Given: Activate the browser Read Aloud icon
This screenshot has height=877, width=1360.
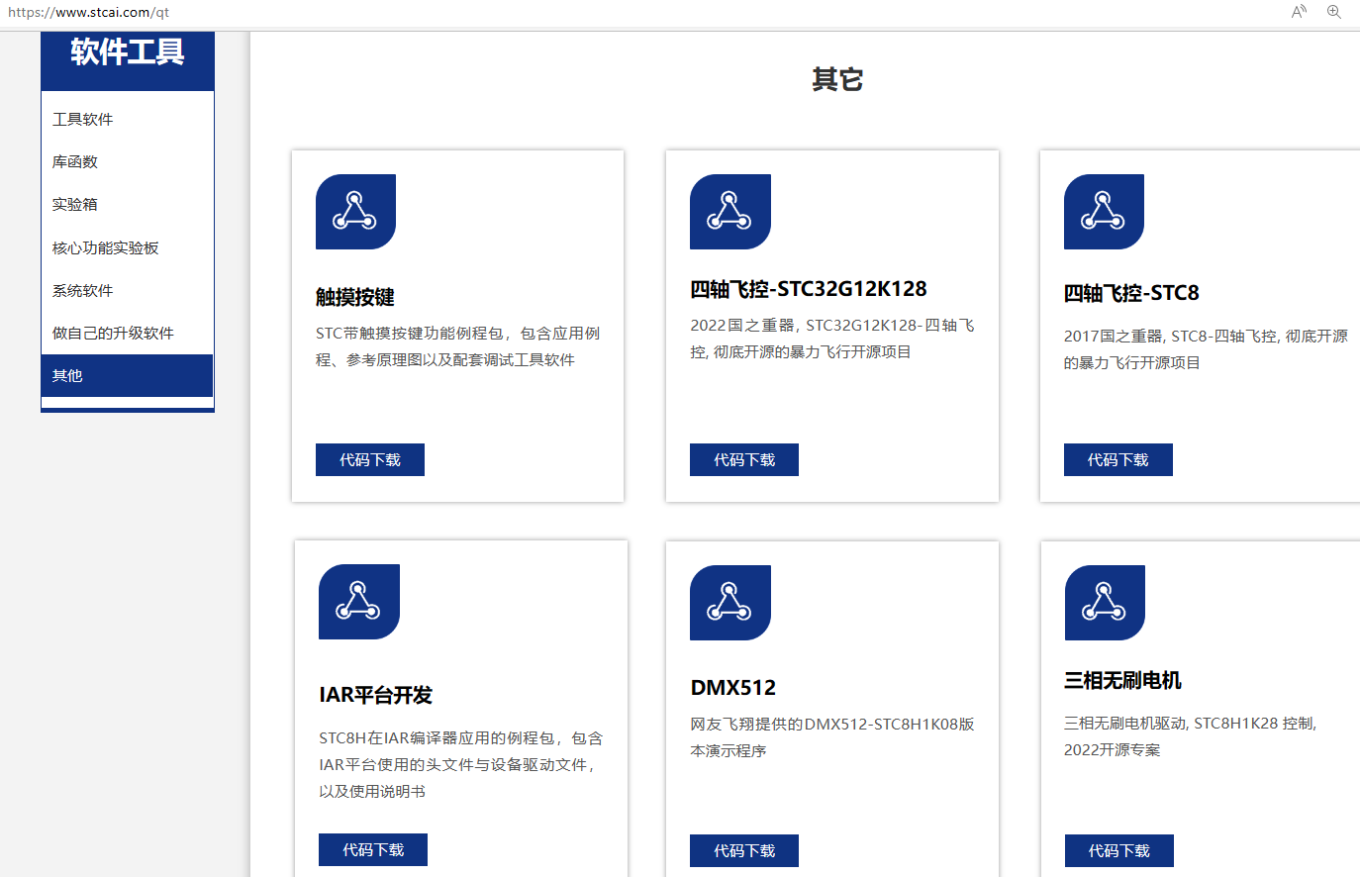Looking at the screenshot, I should pos(1299,12).
